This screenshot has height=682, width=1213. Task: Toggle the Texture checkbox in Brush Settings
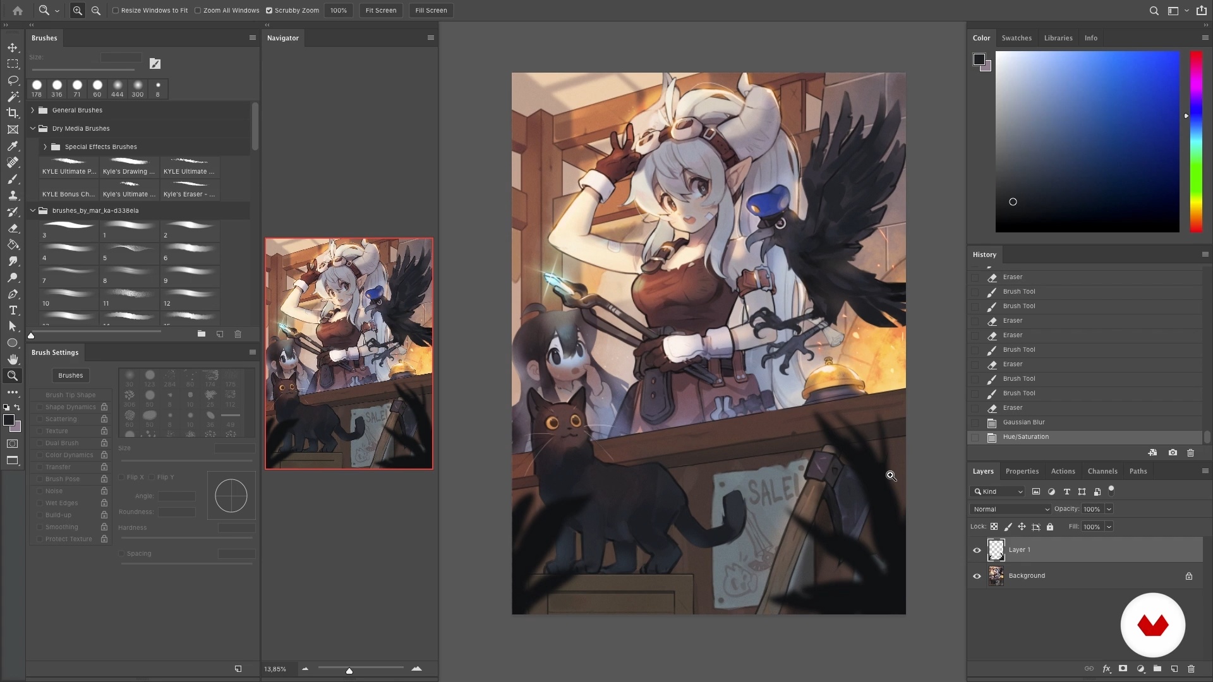coord(40,431)
